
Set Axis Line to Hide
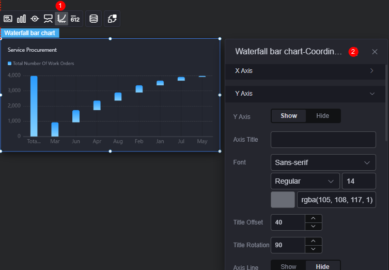[x=322, y=266]
